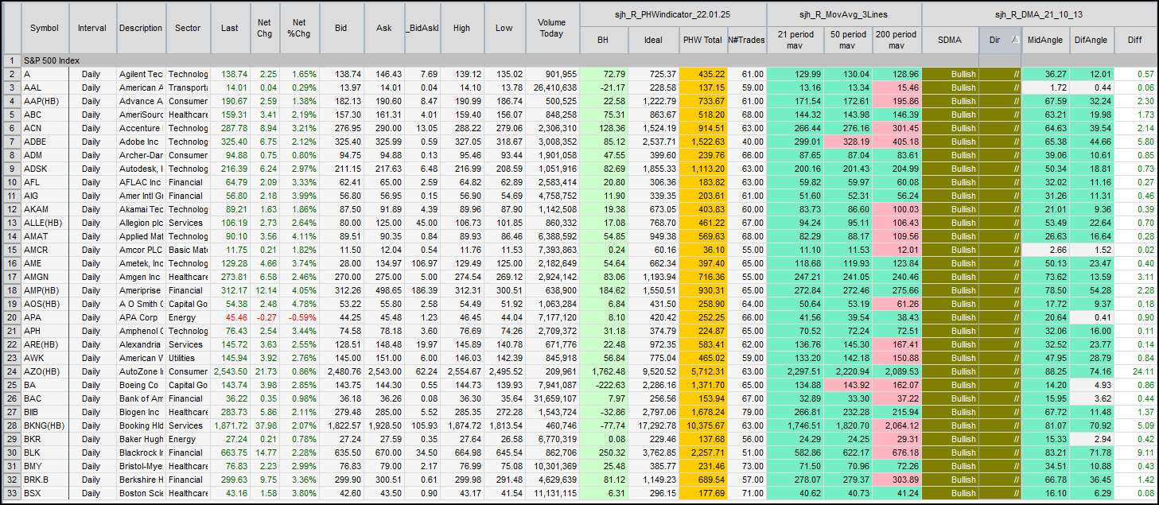Click the Description column header
Screen dimensions: 1159x505
141,28
